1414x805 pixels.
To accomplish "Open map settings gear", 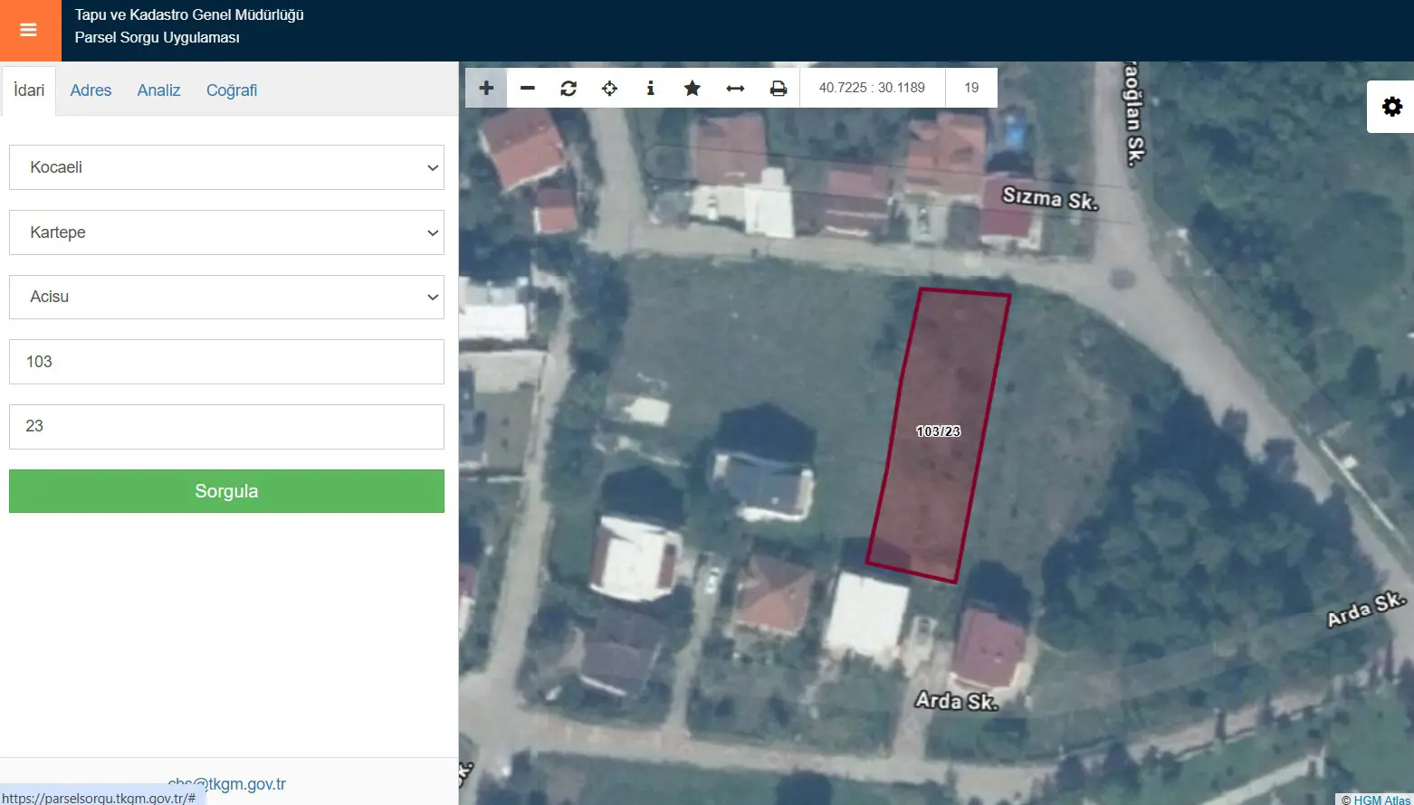I will [x=1392, y=107].
